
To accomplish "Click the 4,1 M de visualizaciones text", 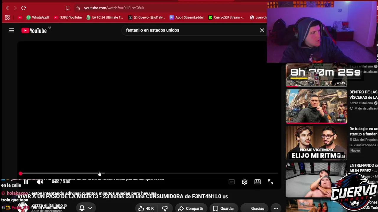I will [x=364, y=108].
